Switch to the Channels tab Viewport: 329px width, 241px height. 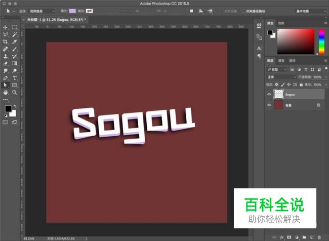coord(281,60)
